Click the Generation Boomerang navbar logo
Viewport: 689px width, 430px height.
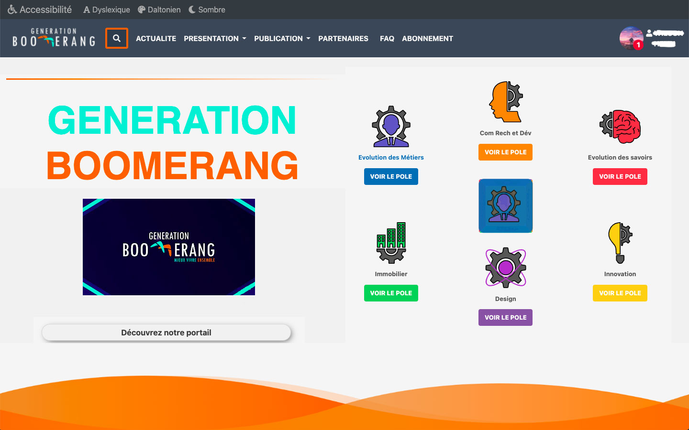pyautogui.click(x=54, y=38)
